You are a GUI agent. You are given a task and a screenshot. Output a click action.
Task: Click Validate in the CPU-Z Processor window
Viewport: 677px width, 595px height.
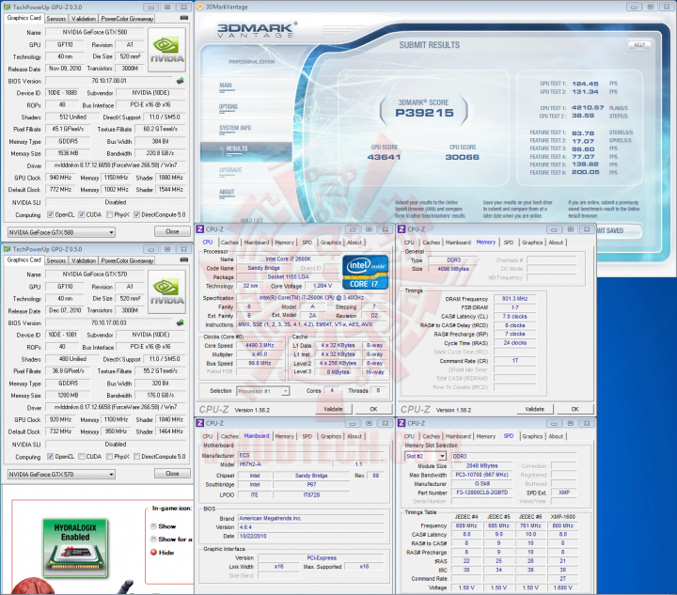pyautogui.click(x=333, y=409)
